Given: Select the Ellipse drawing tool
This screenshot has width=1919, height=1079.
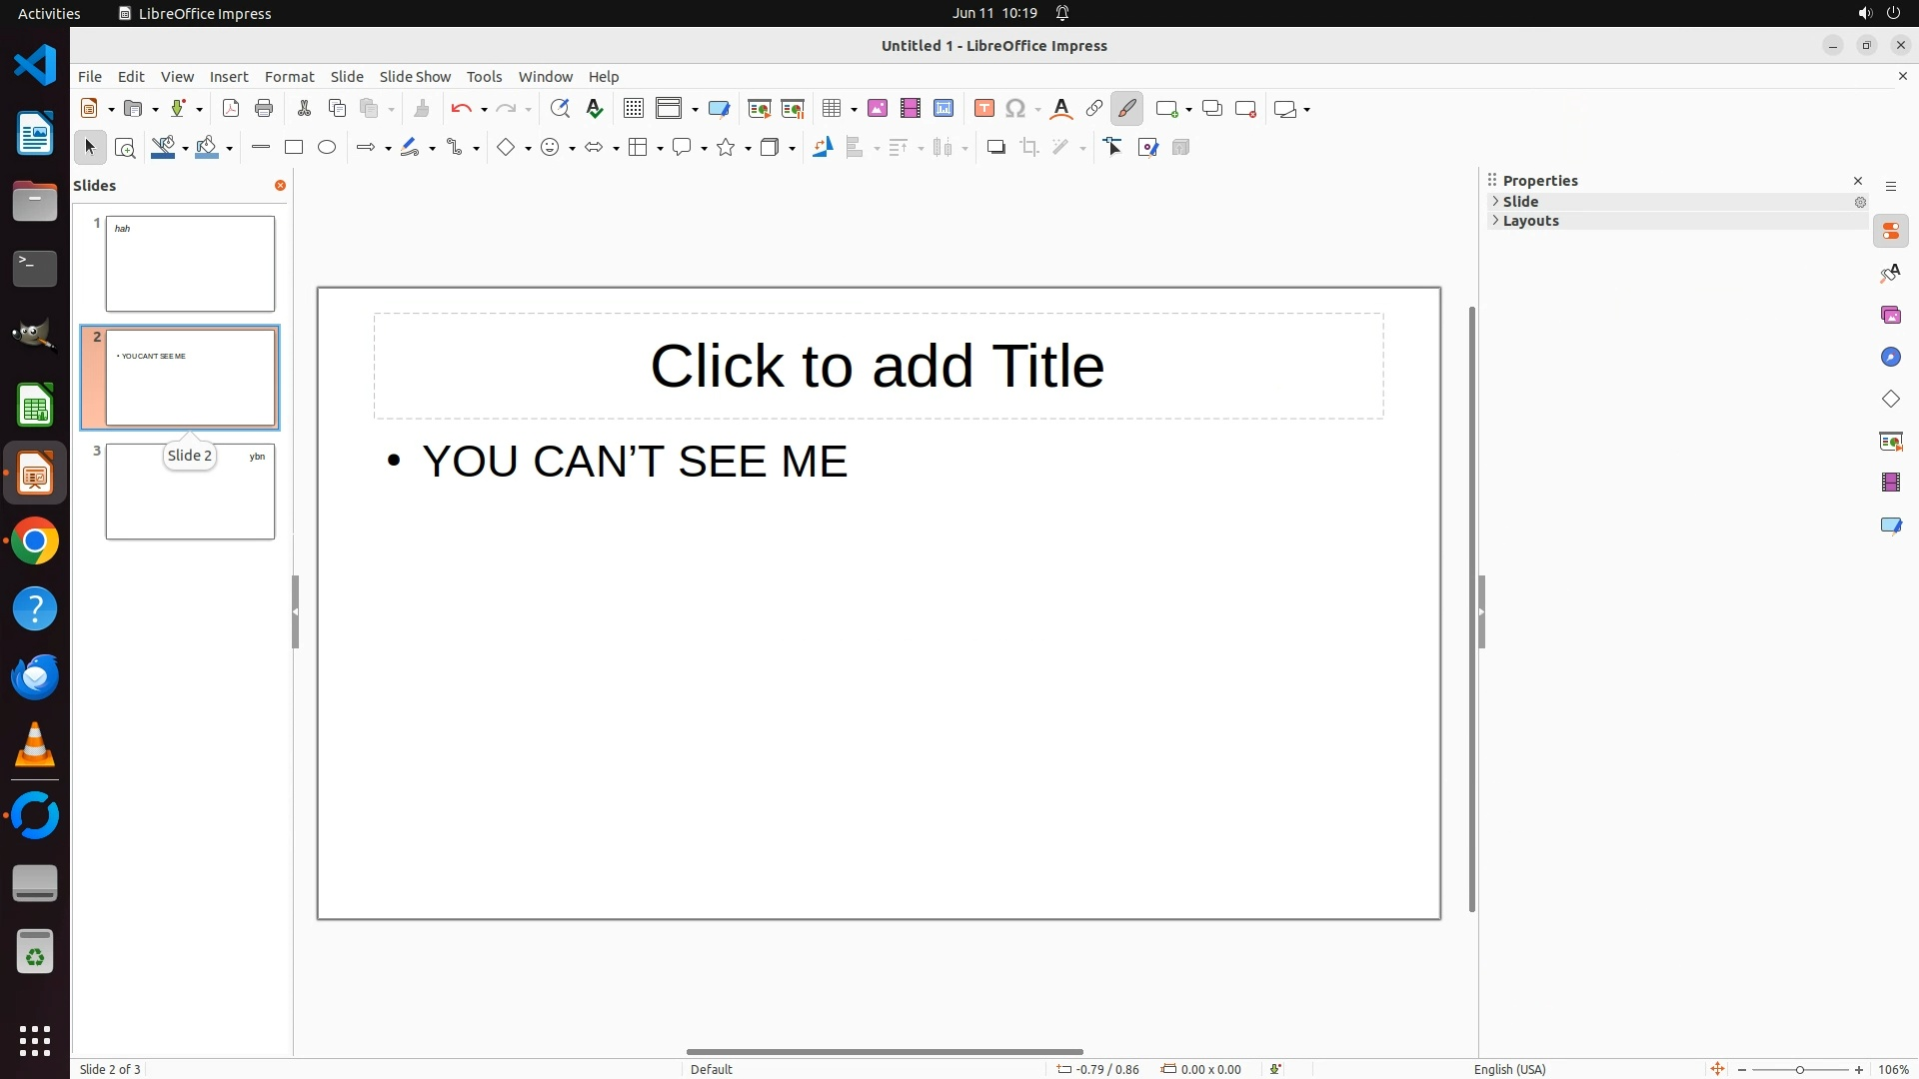Looking at the screenshot, I should point(327,148).
